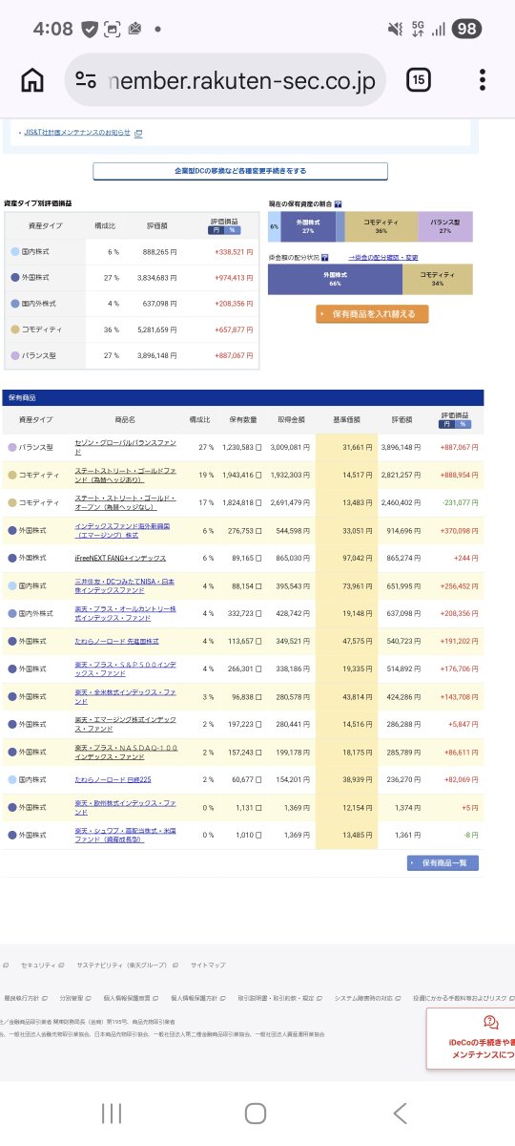Click 企業型DCの移換など各種変更手続きをする button

pos(240,172)
